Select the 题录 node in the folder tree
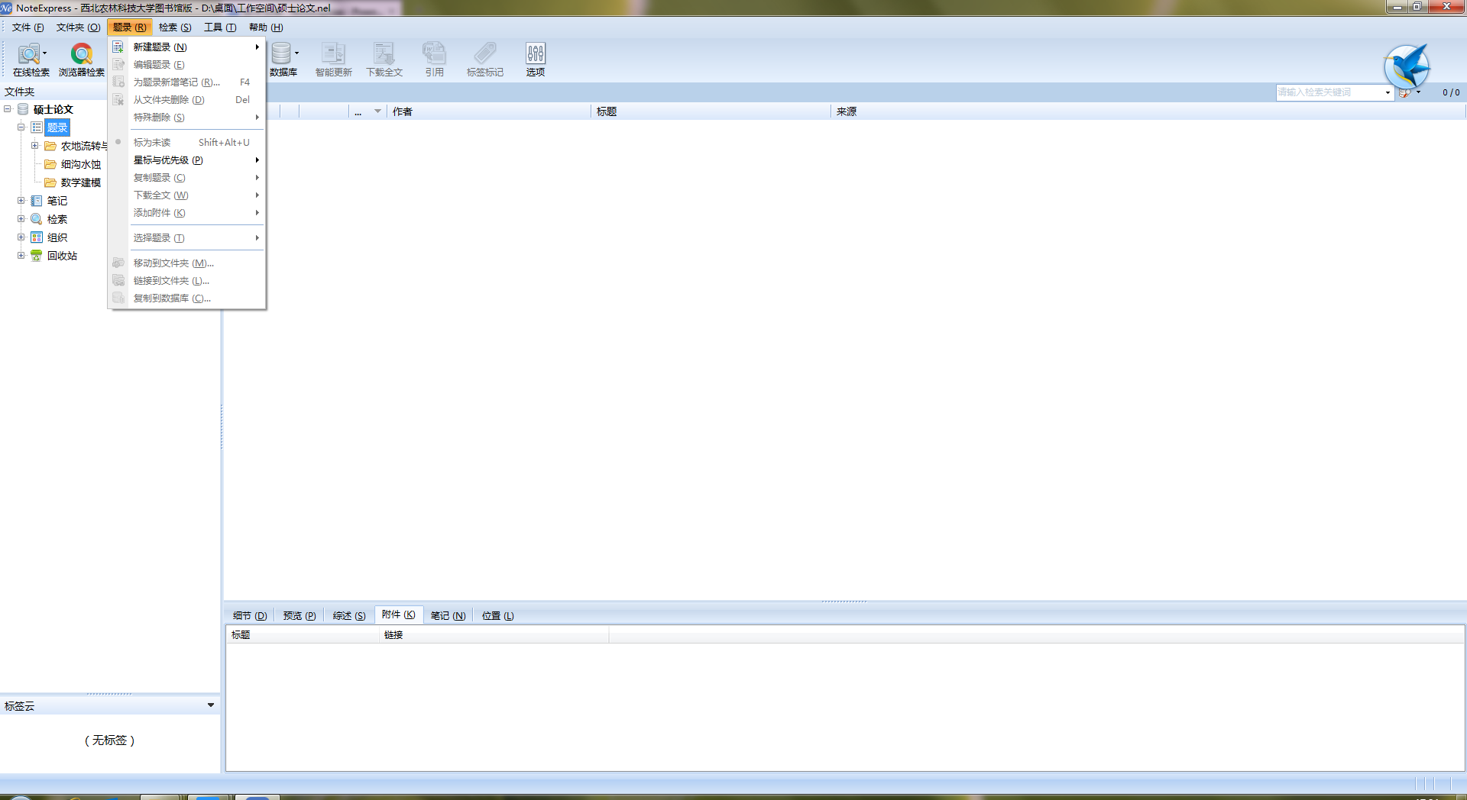The image size is (1467, 800). point(57,127)
